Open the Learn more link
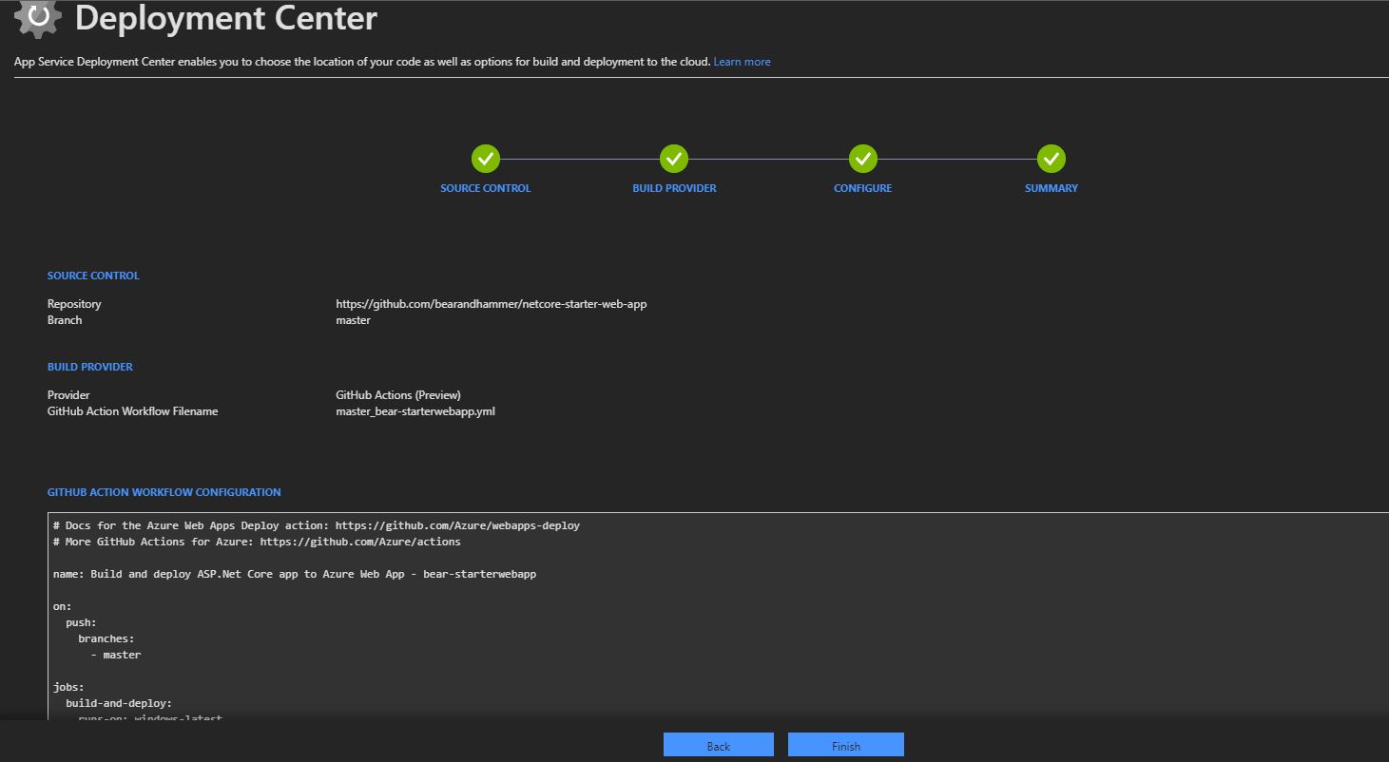Screen dimensions: 1389x762 point(742,62)
